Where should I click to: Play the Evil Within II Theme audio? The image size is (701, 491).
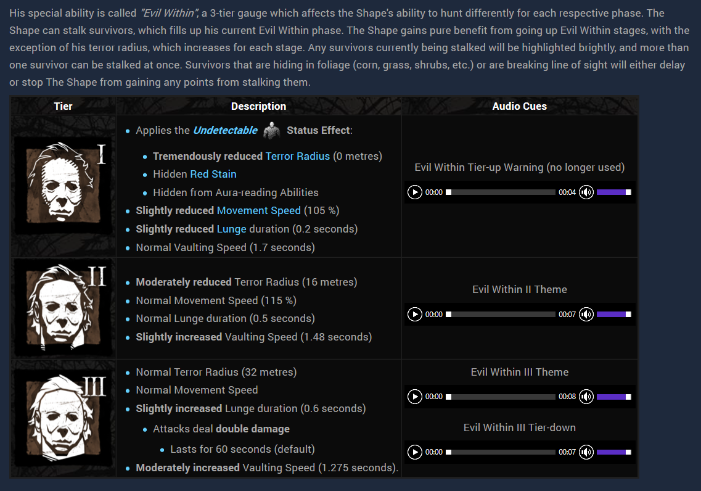415,315
